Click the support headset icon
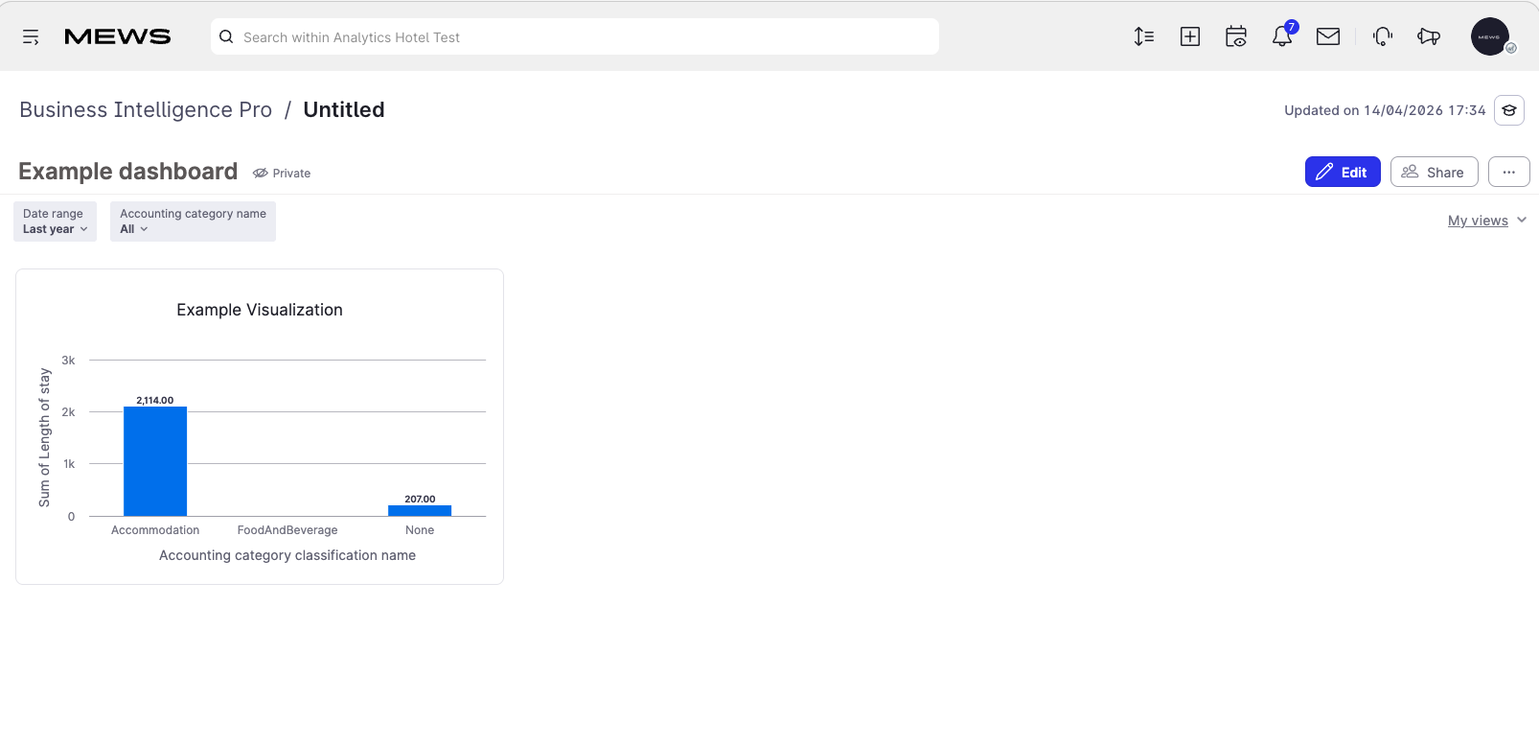 point(1383,37)
